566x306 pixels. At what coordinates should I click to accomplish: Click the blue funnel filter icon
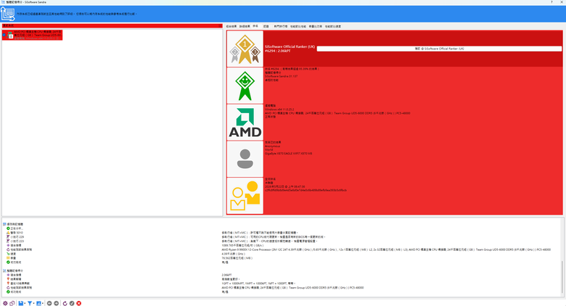point(30,303)
